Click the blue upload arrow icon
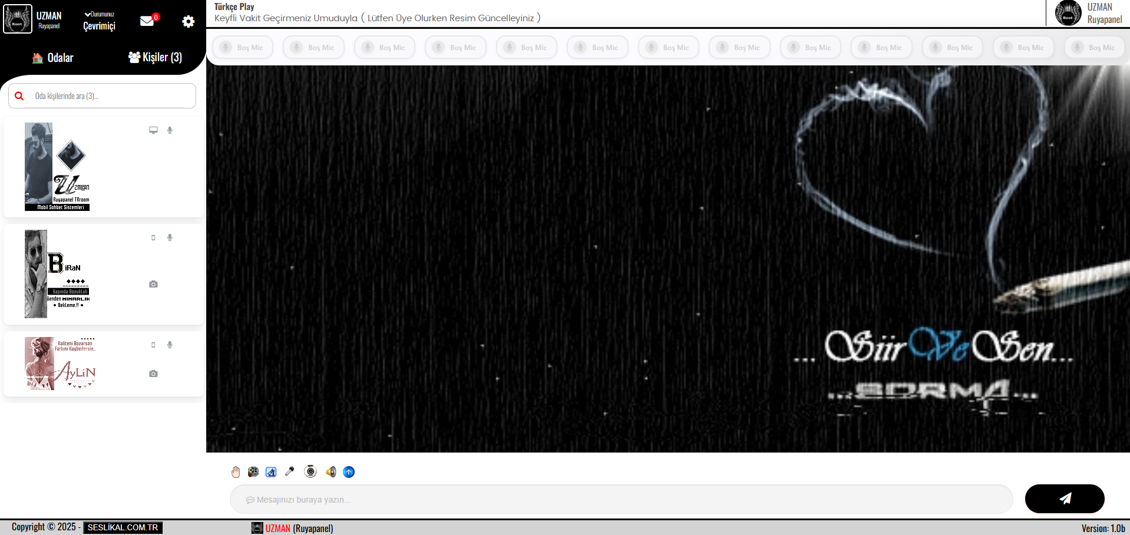Viewport: 1130px width, 535px height. pyautogui.click(x=349, y=472)
